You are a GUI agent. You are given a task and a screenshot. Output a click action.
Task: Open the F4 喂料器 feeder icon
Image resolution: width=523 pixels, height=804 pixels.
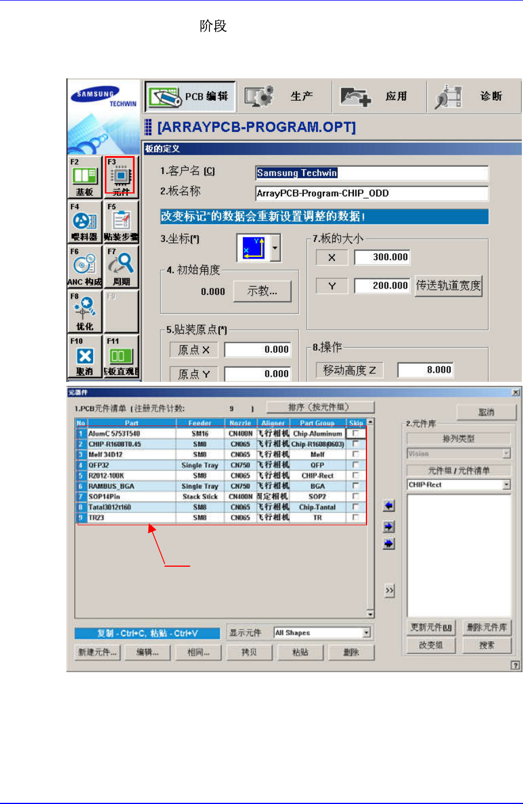click(x=85, y=222)
